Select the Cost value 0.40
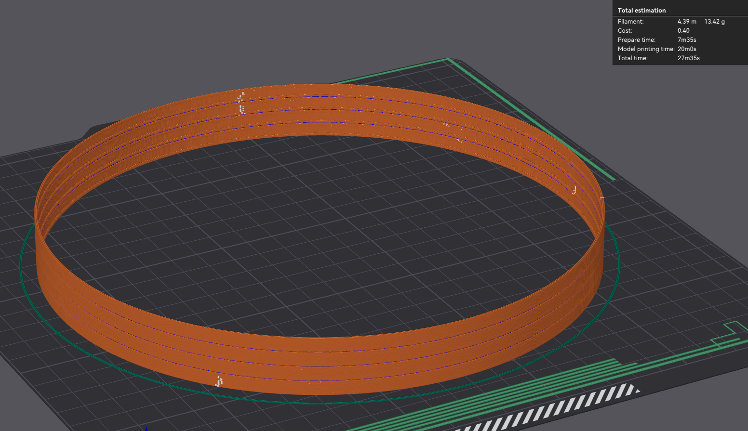The height and width of the screenshot is (431, 748). tap(683, 30)
